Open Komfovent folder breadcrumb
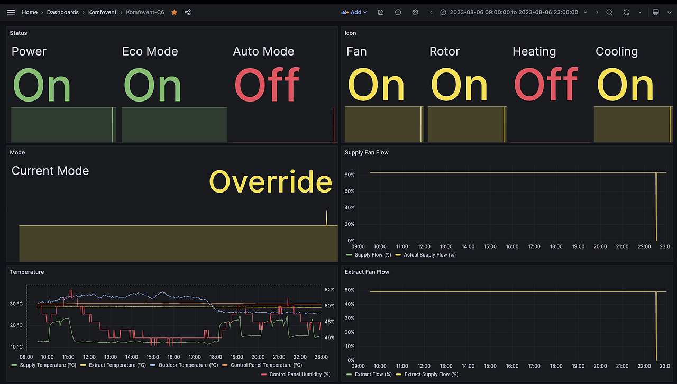Screen dimensions: 677x384 [x=103, y=12]
